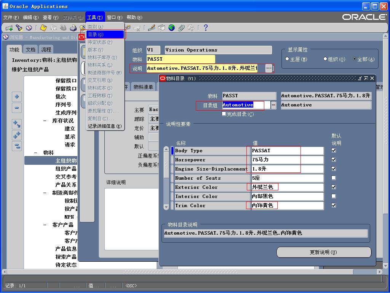Switch to the 物料清单 tab

coord(143,87)
